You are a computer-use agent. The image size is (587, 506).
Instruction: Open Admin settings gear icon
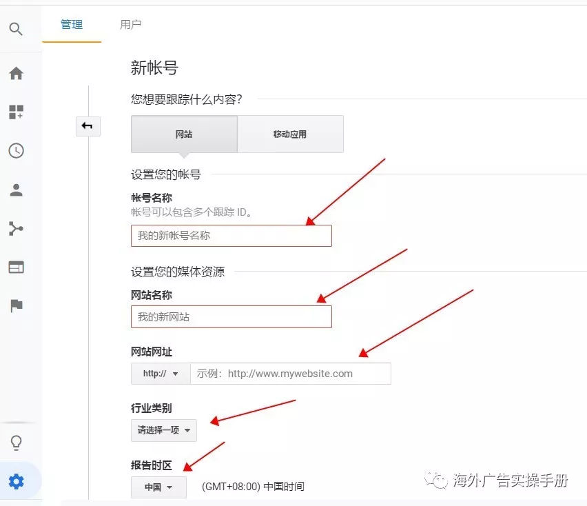pyautogui.click(x=16, y=481)
